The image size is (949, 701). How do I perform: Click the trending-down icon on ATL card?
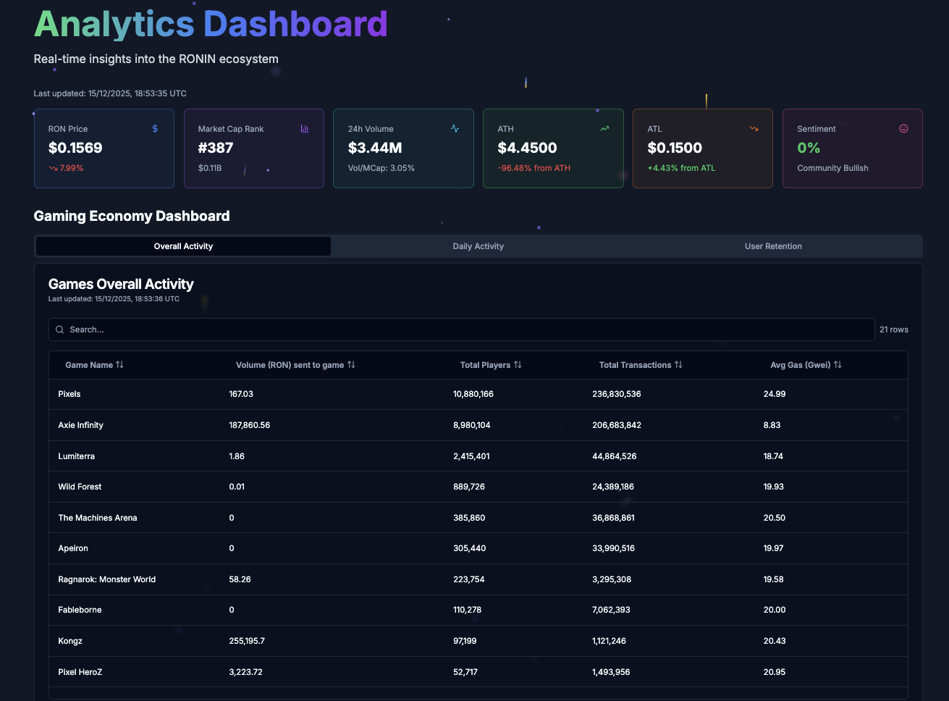(754, 129)
